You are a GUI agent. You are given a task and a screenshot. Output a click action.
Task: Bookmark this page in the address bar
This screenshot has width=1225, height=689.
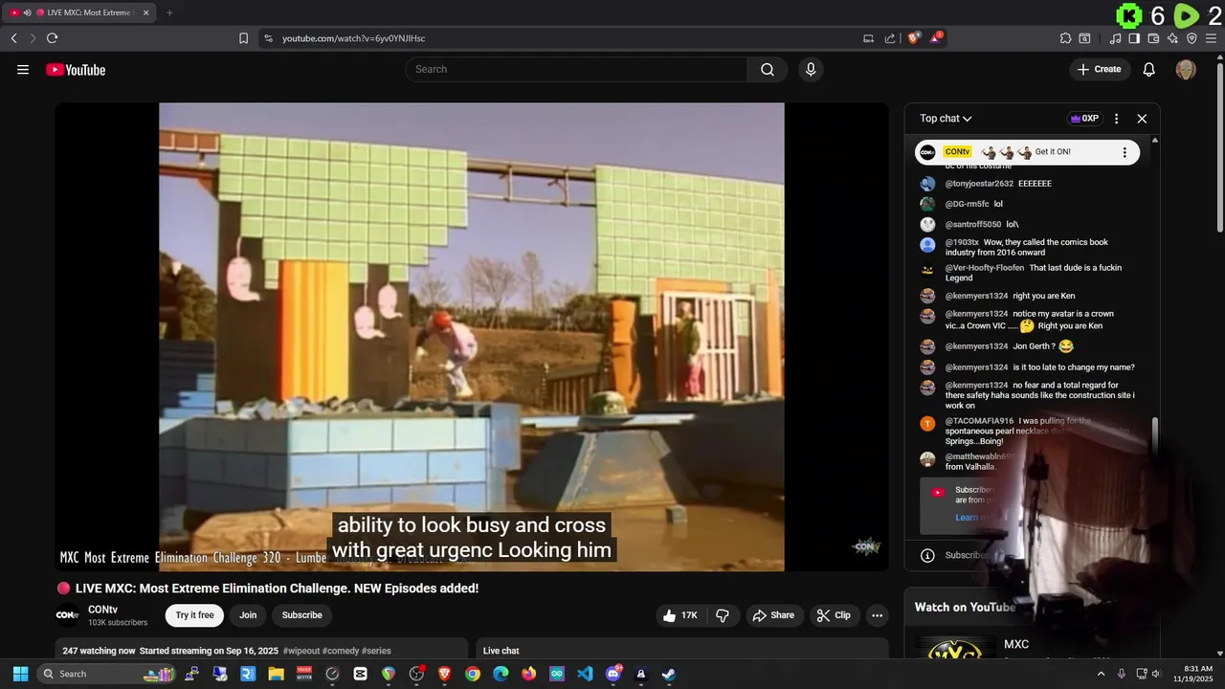tap(243, 38)
